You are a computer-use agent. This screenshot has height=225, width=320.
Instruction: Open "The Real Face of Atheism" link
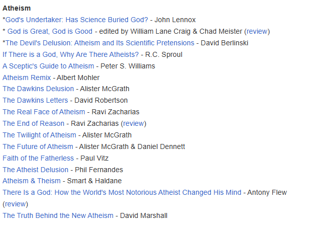pos(44,112)
